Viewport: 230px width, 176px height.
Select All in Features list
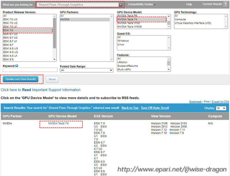point(142,59)
